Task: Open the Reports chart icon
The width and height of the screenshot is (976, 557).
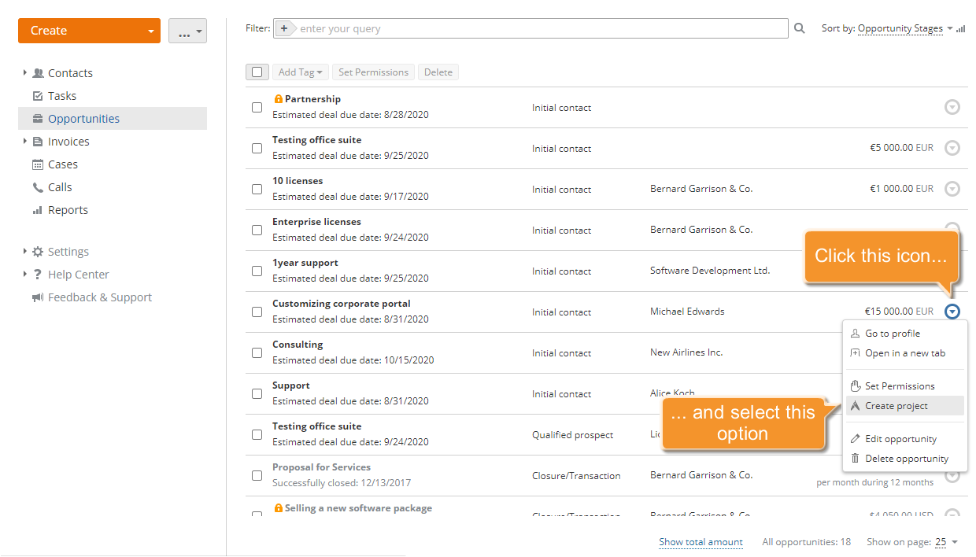Action: coord(38,210)
